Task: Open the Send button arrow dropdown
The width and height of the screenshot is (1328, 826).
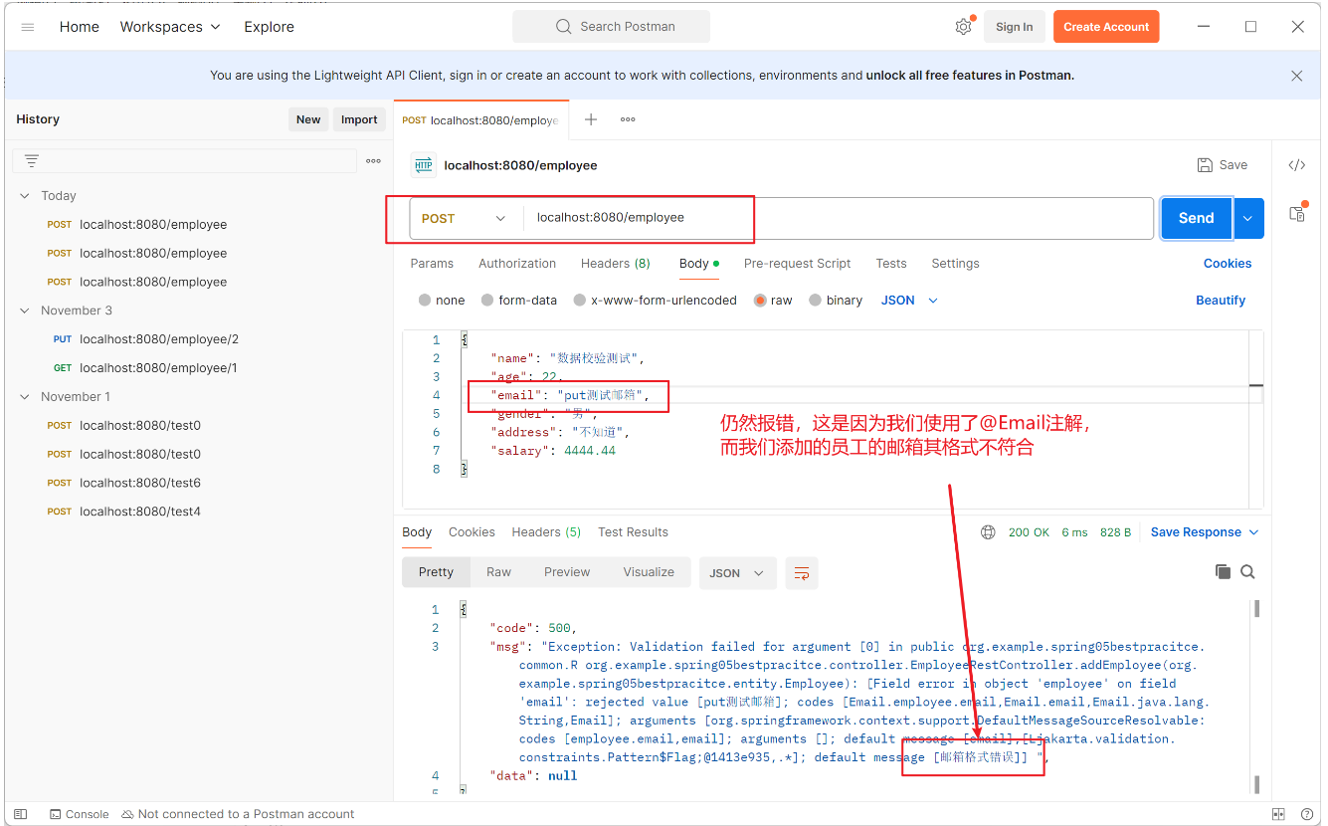Action: [x=1249, y=219]
